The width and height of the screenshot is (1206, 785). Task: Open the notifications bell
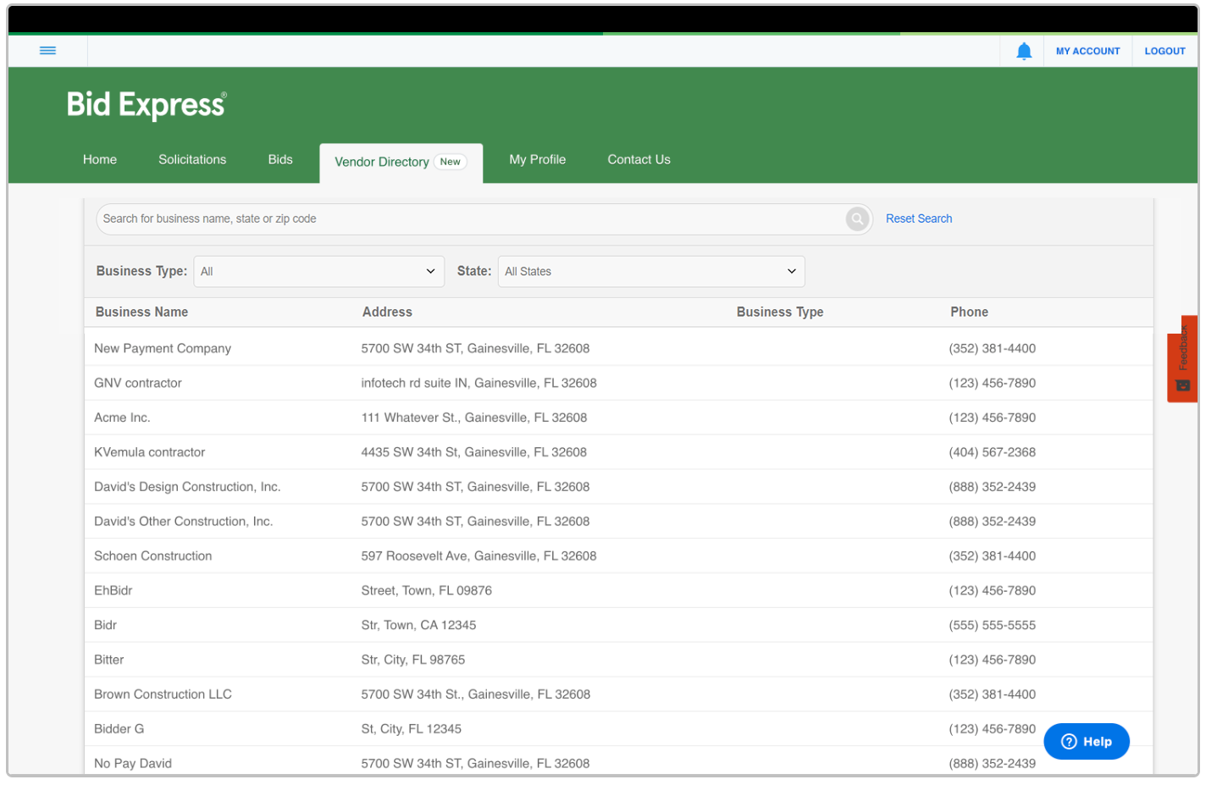1023,51
